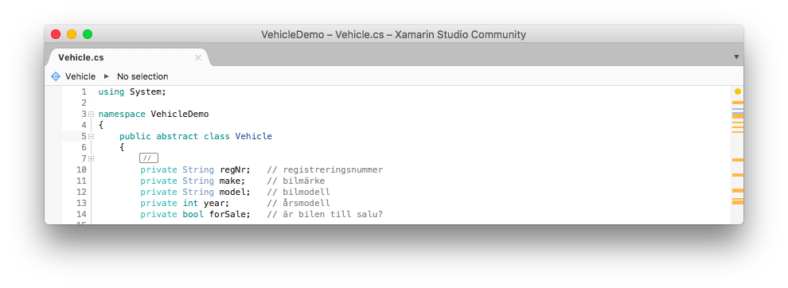This screenshot has height=288, width=788.
Task: Click the yellow warning status indicator
Action: (x=738, y=91)
